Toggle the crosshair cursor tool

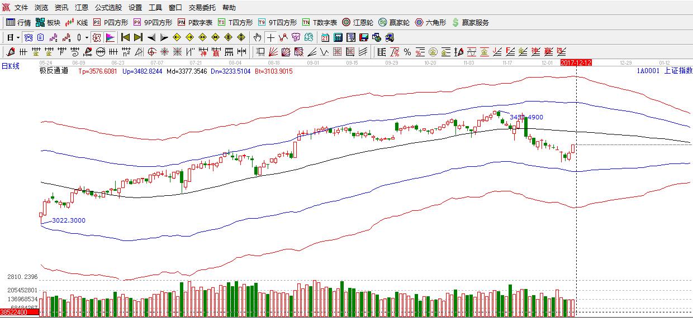[x=270, y=38]
